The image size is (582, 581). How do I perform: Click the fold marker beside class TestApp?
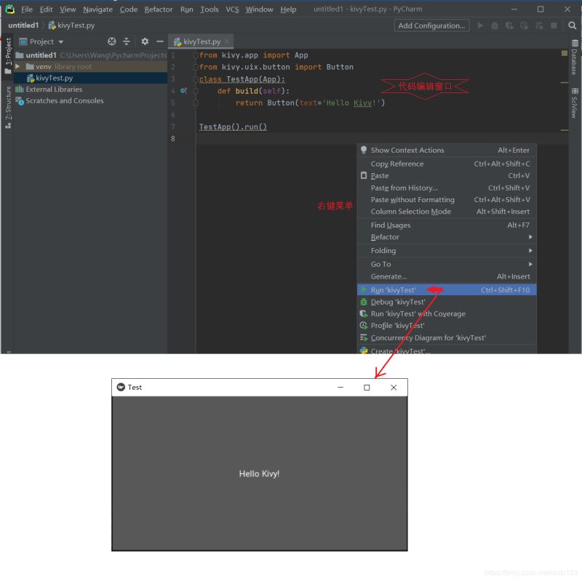tap(196, 79)
